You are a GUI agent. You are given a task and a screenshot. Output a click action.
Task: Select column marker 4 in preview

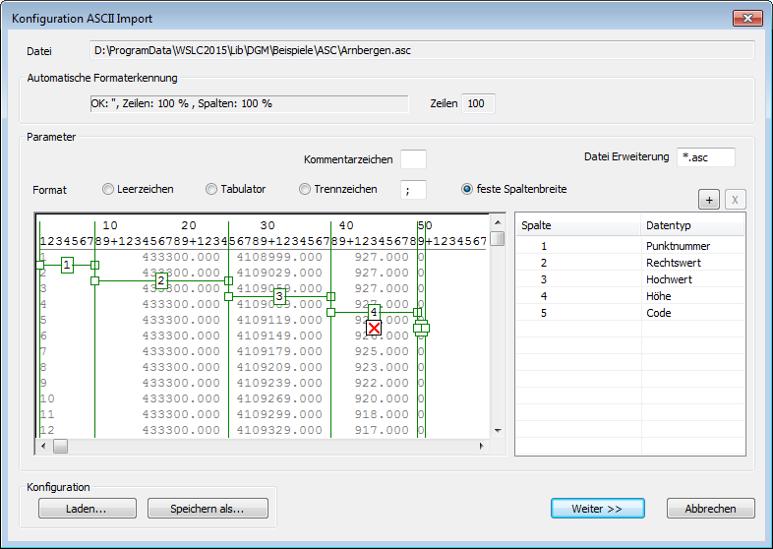pyautogui.click(x=374, y=312)
